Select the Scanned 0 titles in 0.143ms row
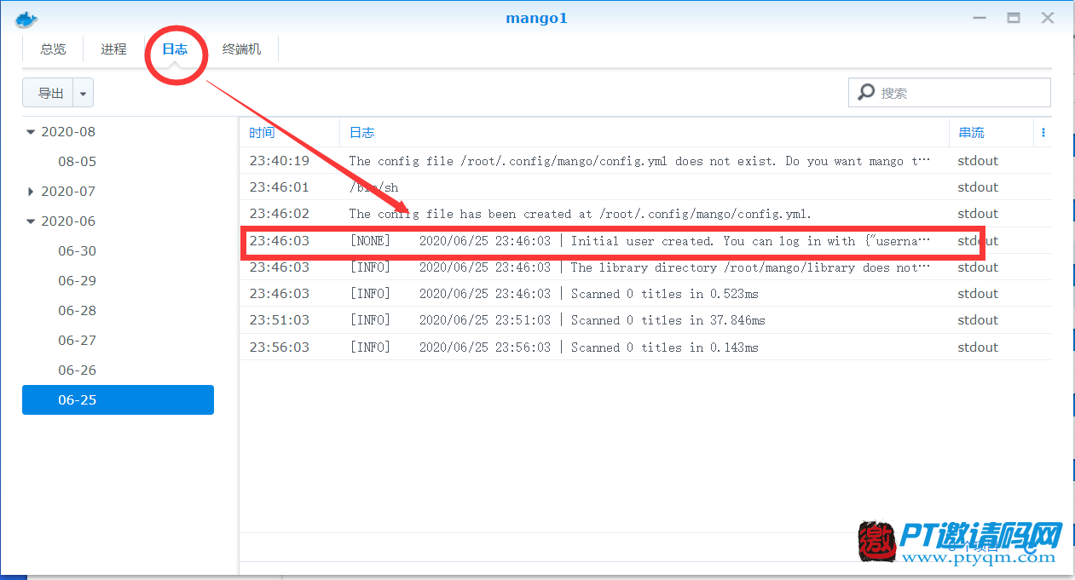The width and height of the screenshot is (1075, 580). pos(645,347)
